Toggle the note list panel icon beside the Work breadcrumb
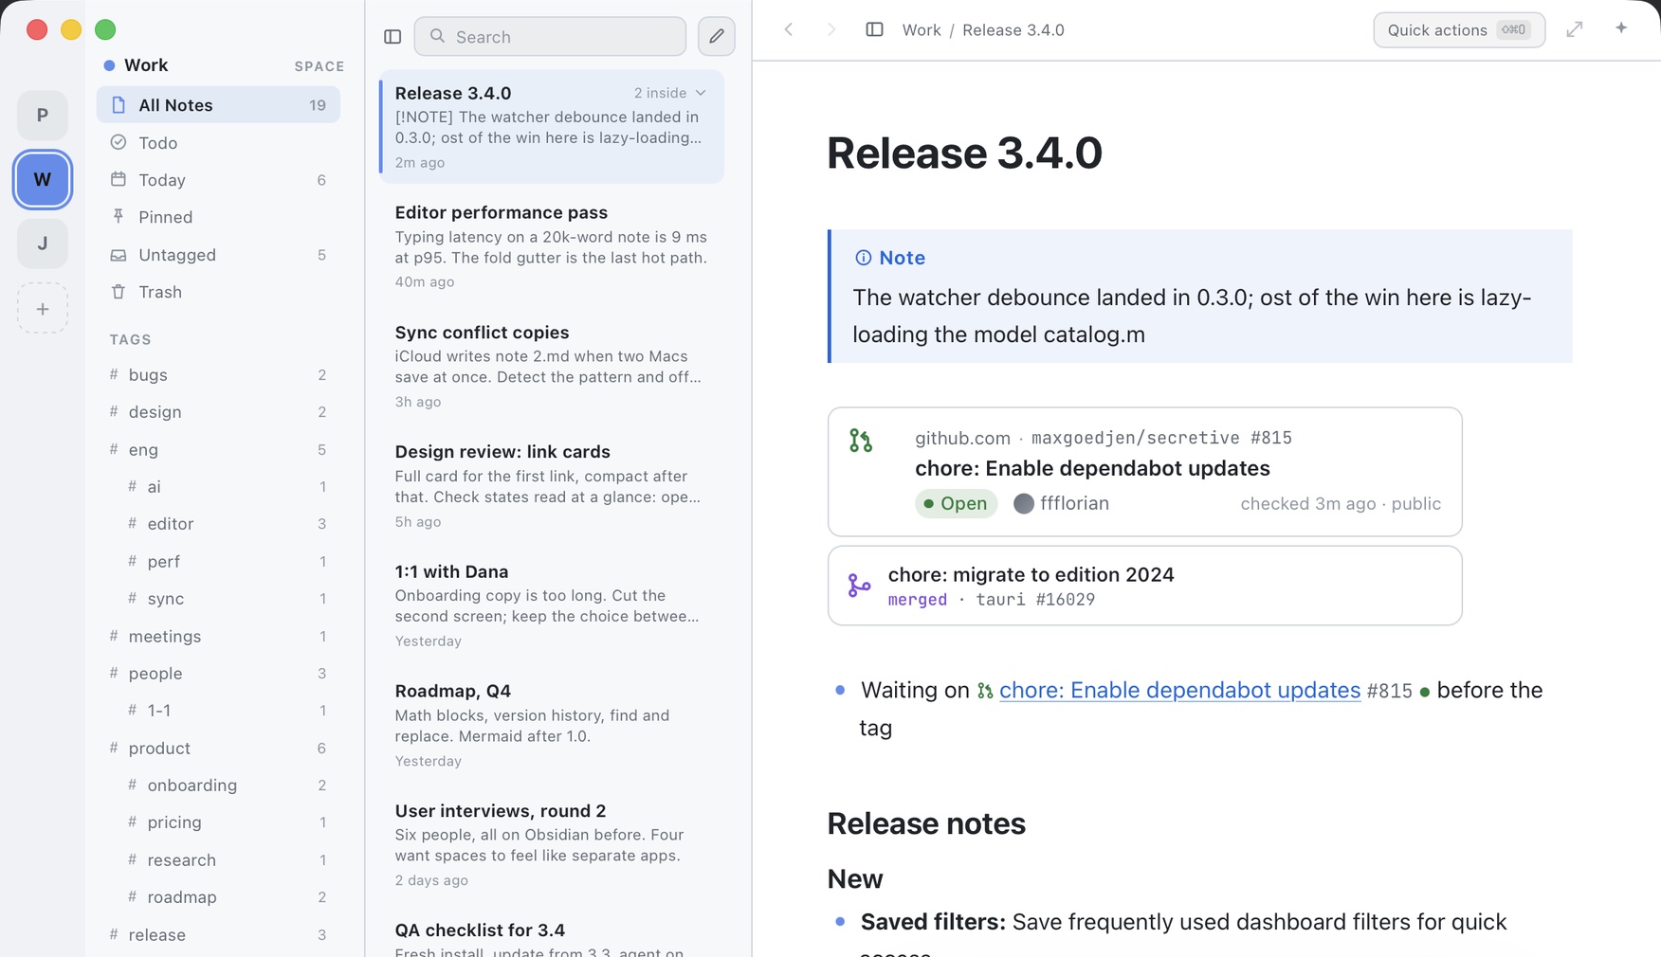The width and height of the screenshot is (1661, 957). tap(874, 29)
